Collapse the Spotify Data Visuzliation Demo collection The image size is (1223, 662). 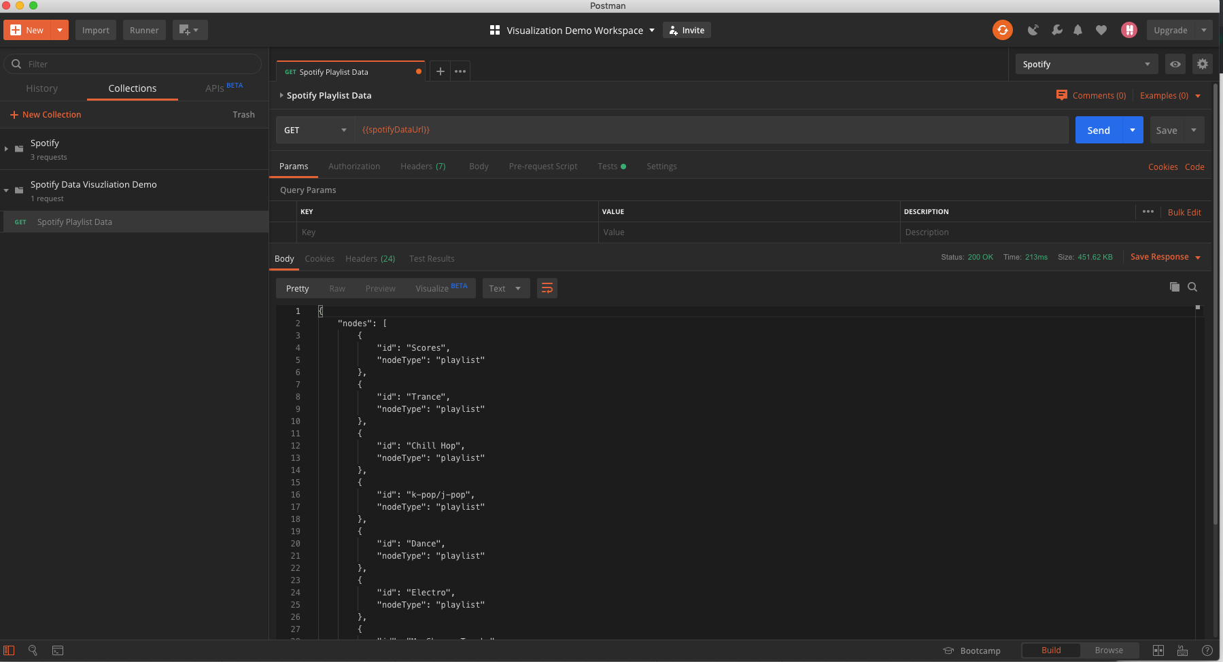(x=6, y=190)
